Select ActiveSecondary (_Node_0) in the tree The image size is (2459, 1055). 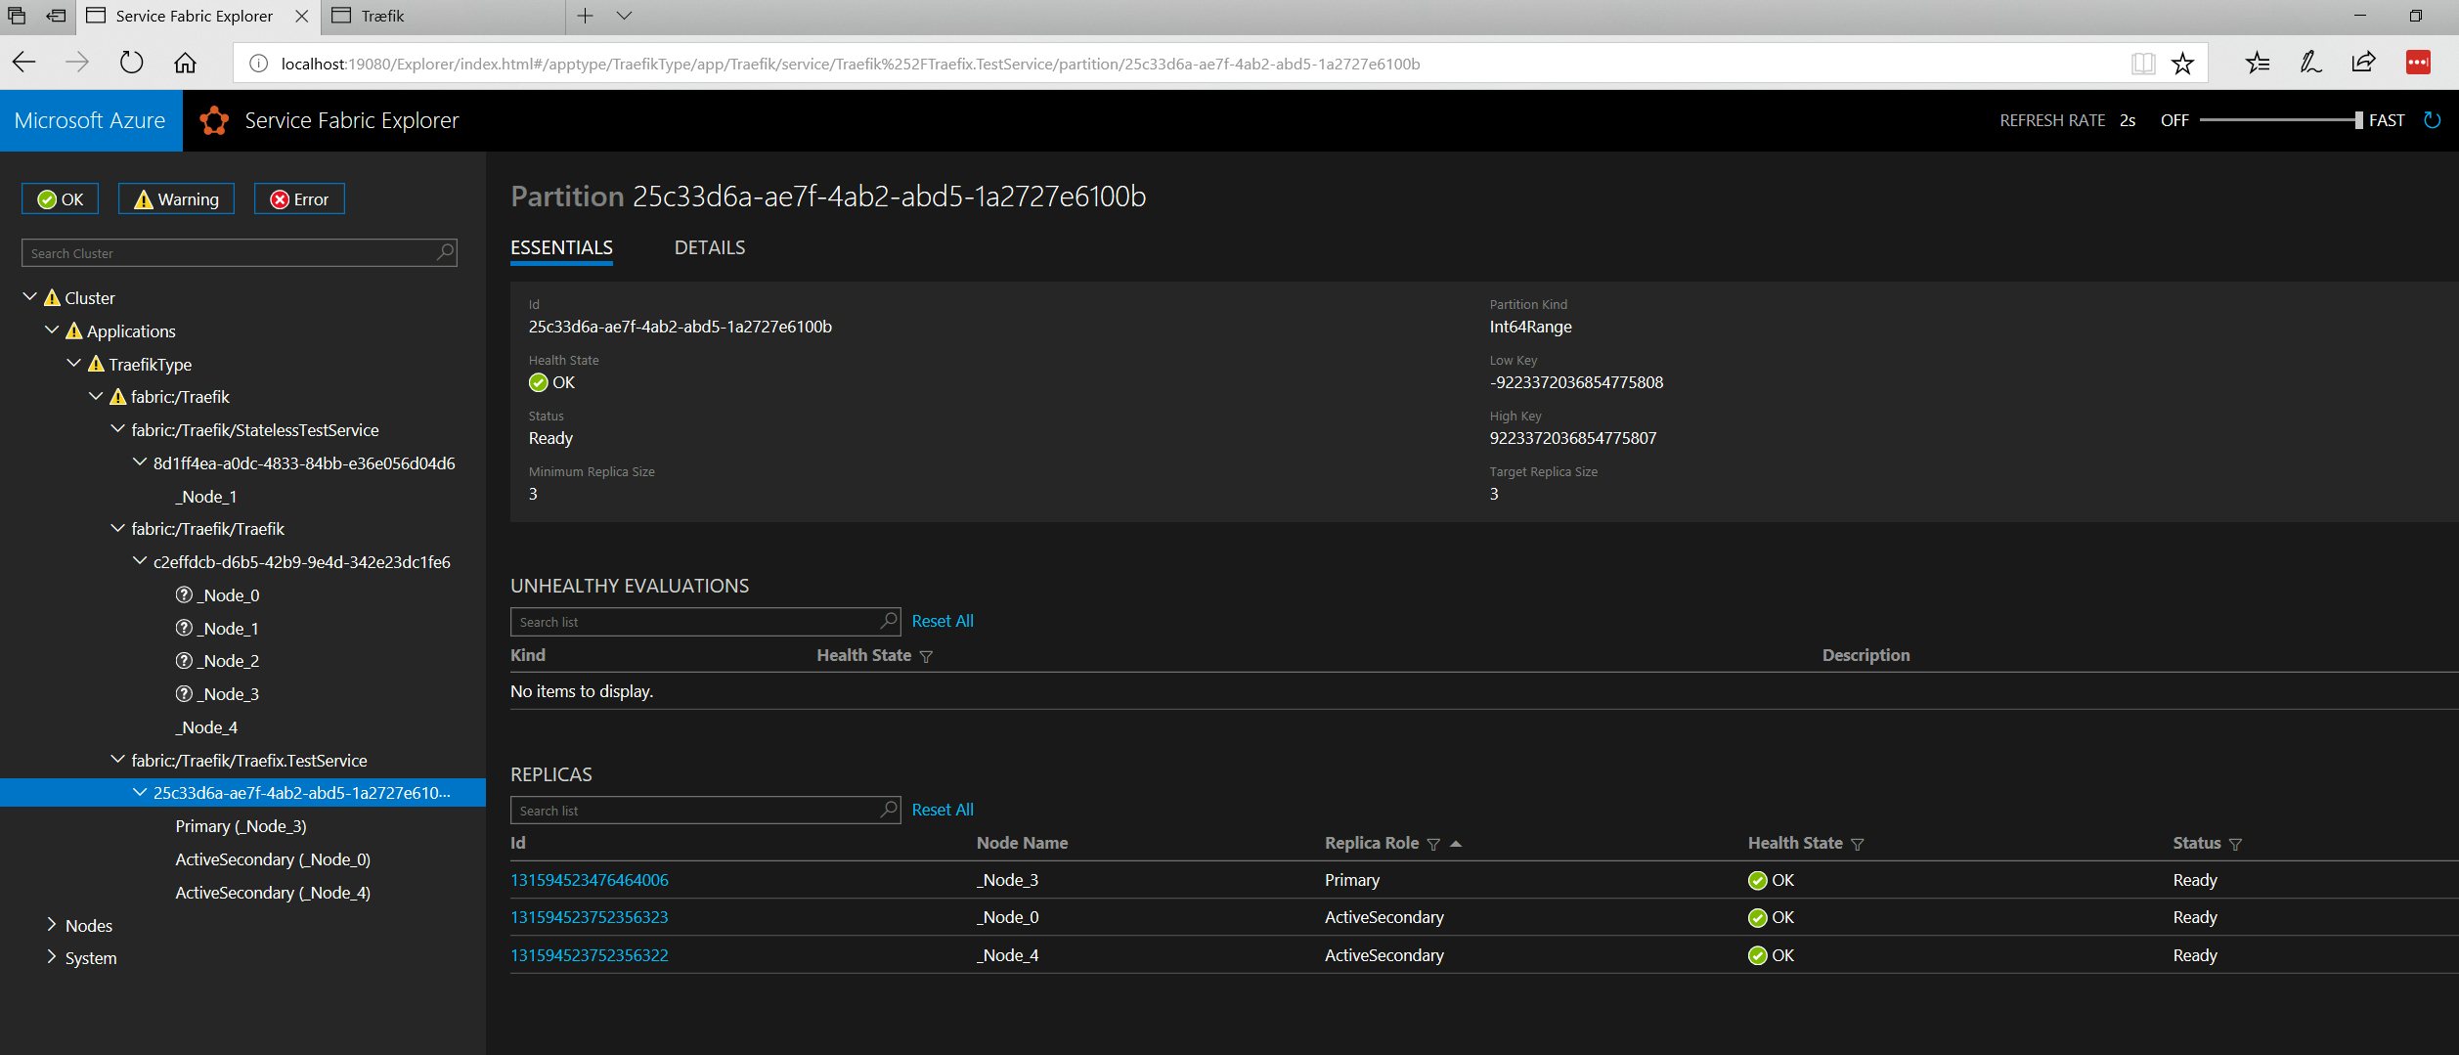pos(273,859)
